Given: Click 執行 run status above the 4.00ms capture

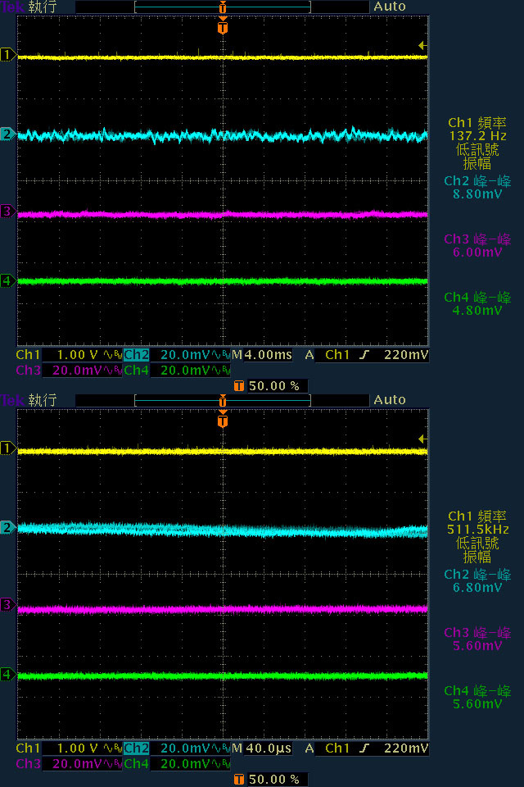Looking at the screenshot, I should (x=43, y=7).
